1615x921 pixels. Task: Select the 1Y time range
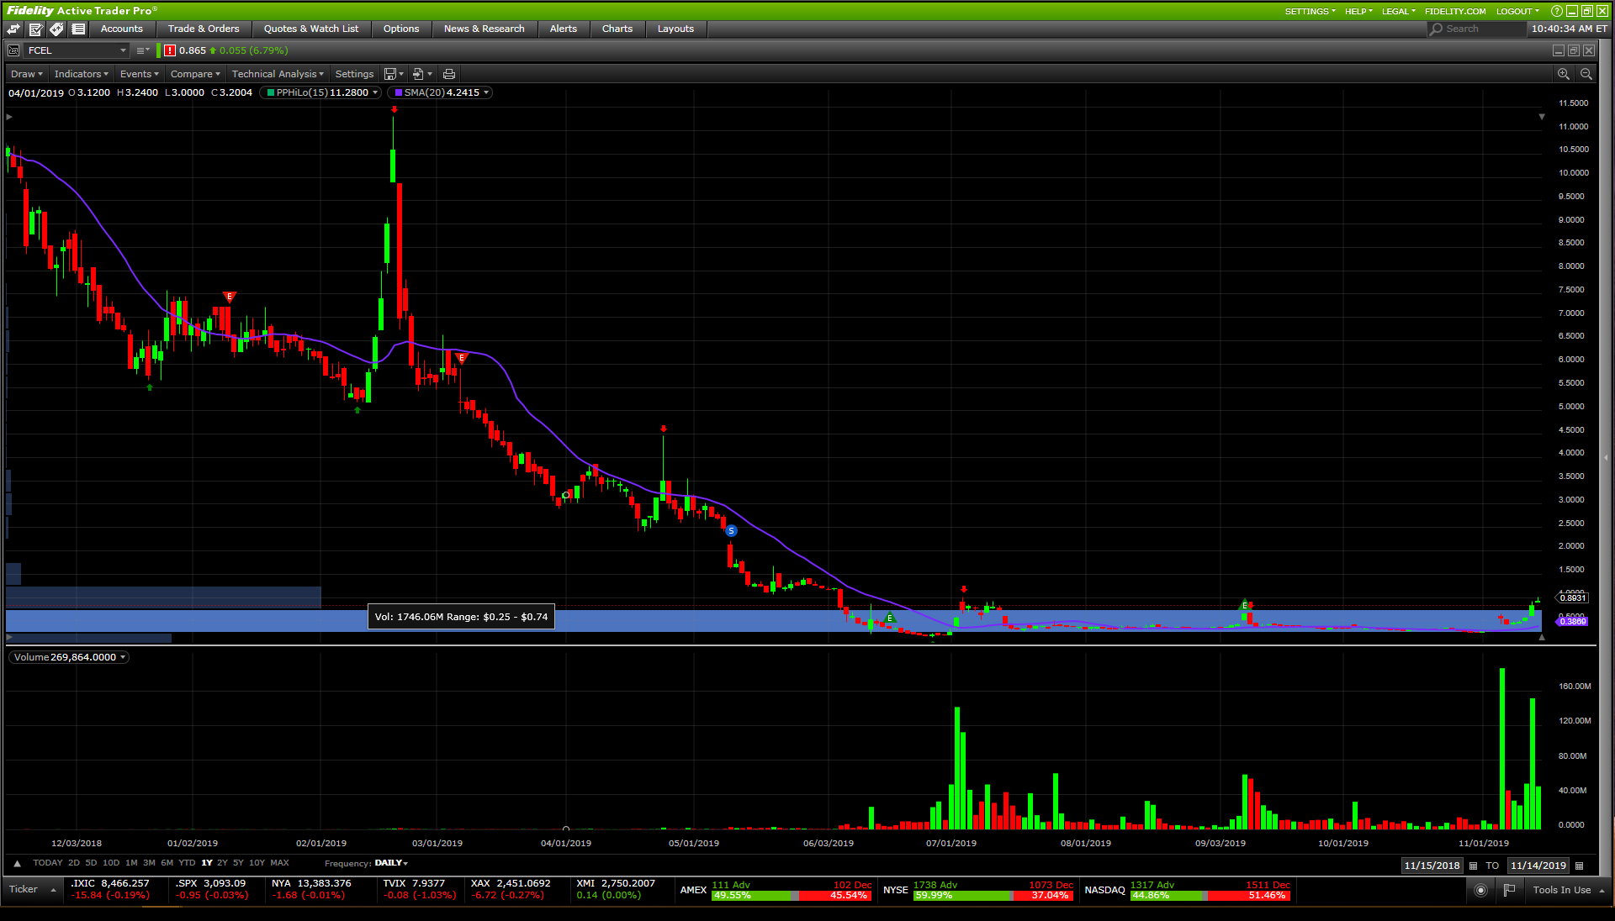(207, 863)
